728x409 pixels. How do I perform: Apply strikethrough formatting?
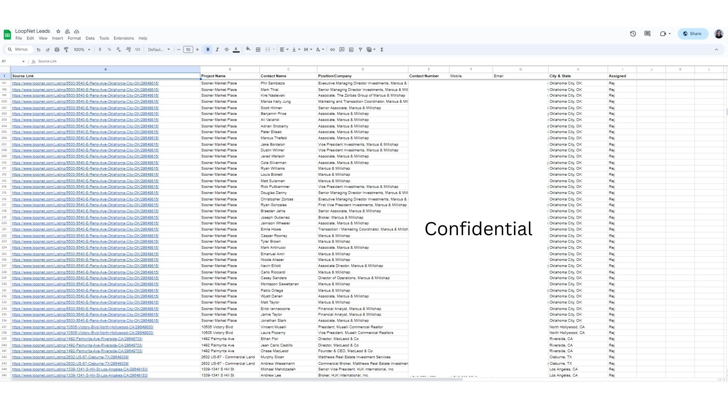coord(227,50)
